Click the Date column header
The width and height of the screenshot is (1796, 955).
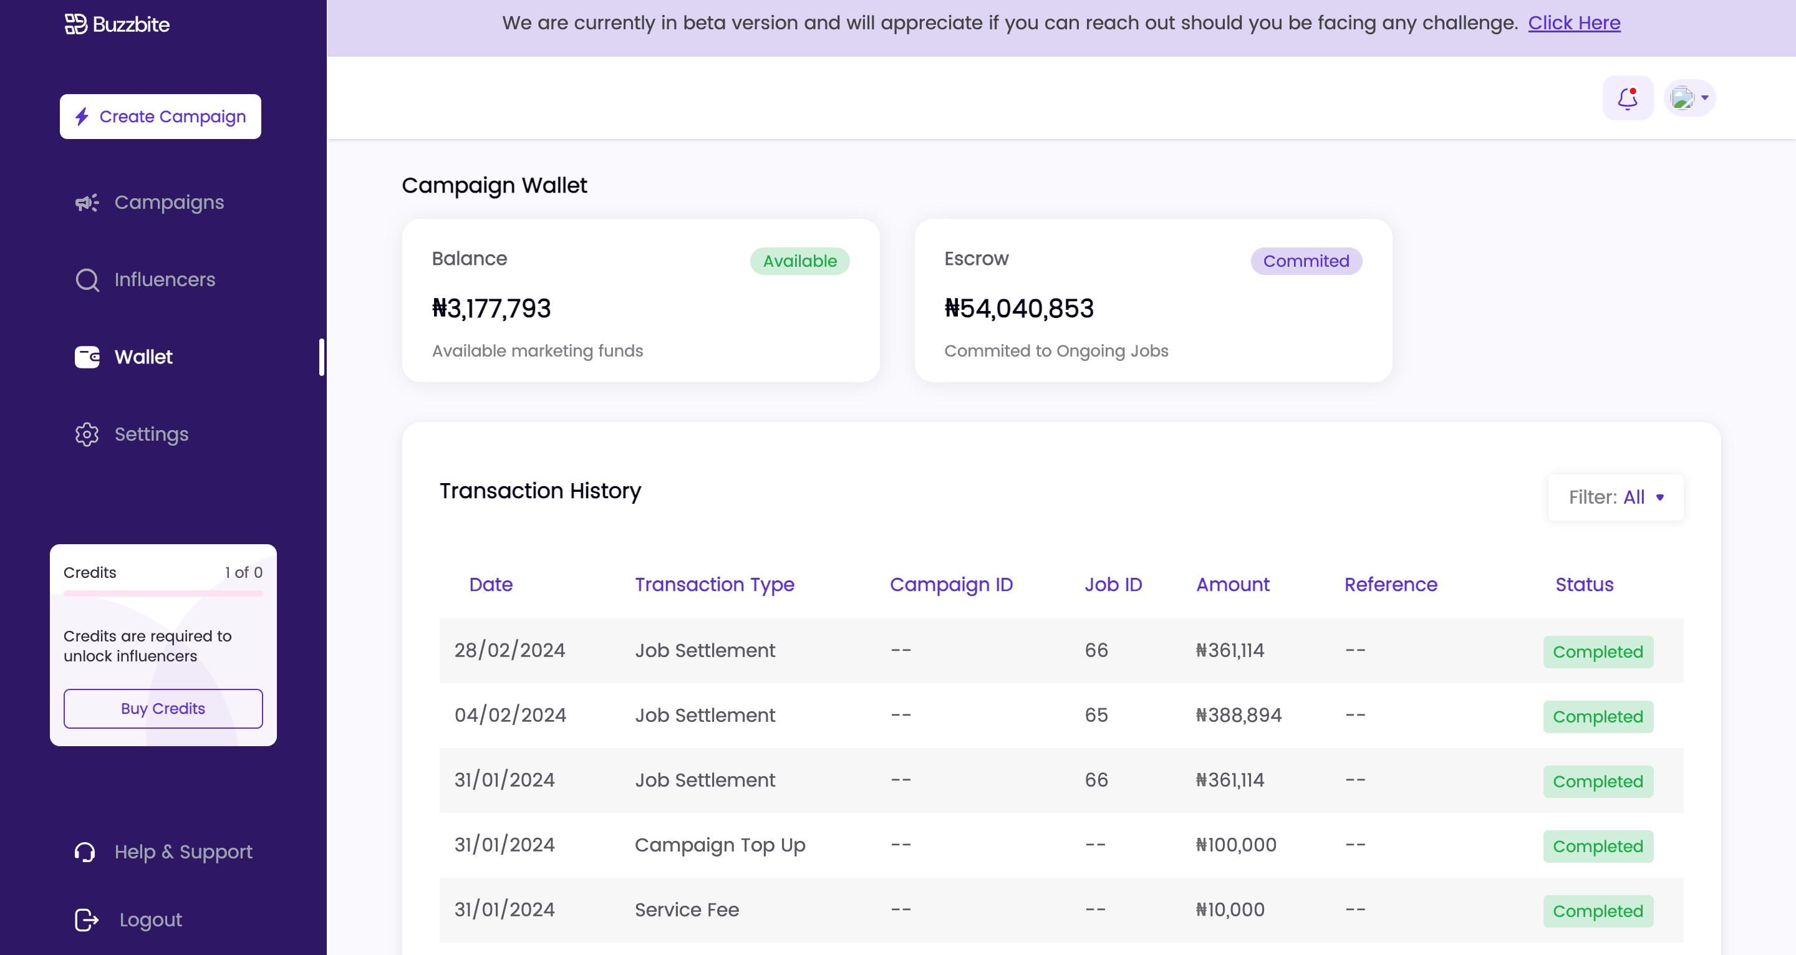490,584
